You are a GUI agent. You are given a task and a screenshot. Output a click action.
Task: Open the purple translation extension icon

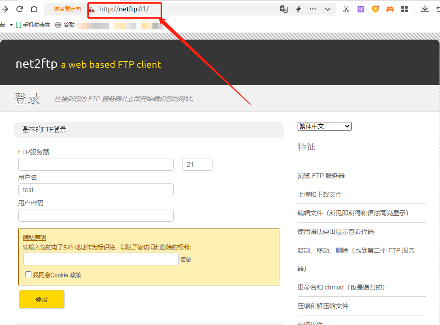pos(360,9)
